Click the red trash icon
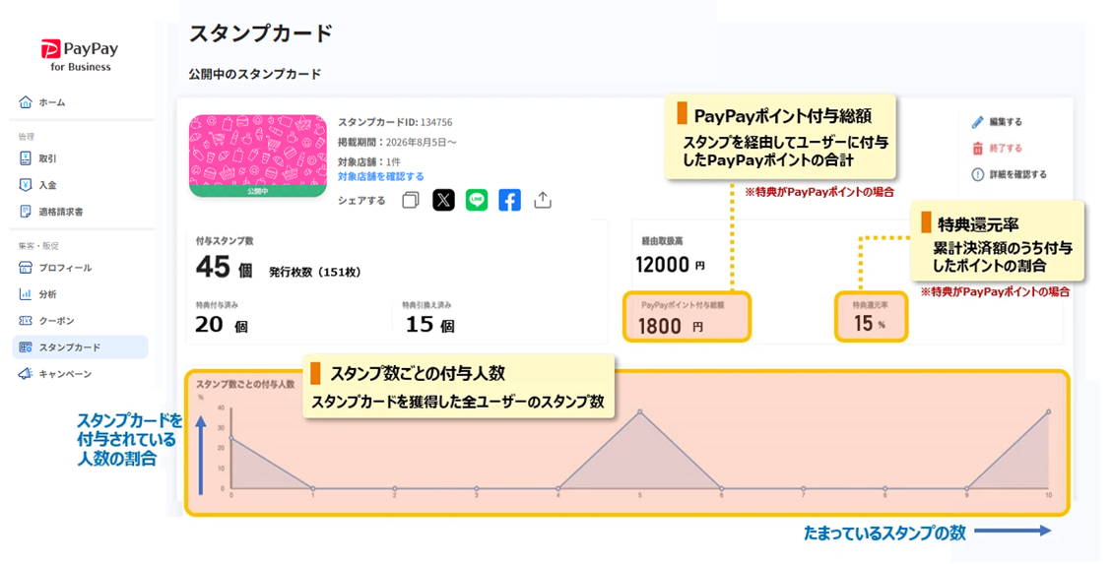 [978, 148]
